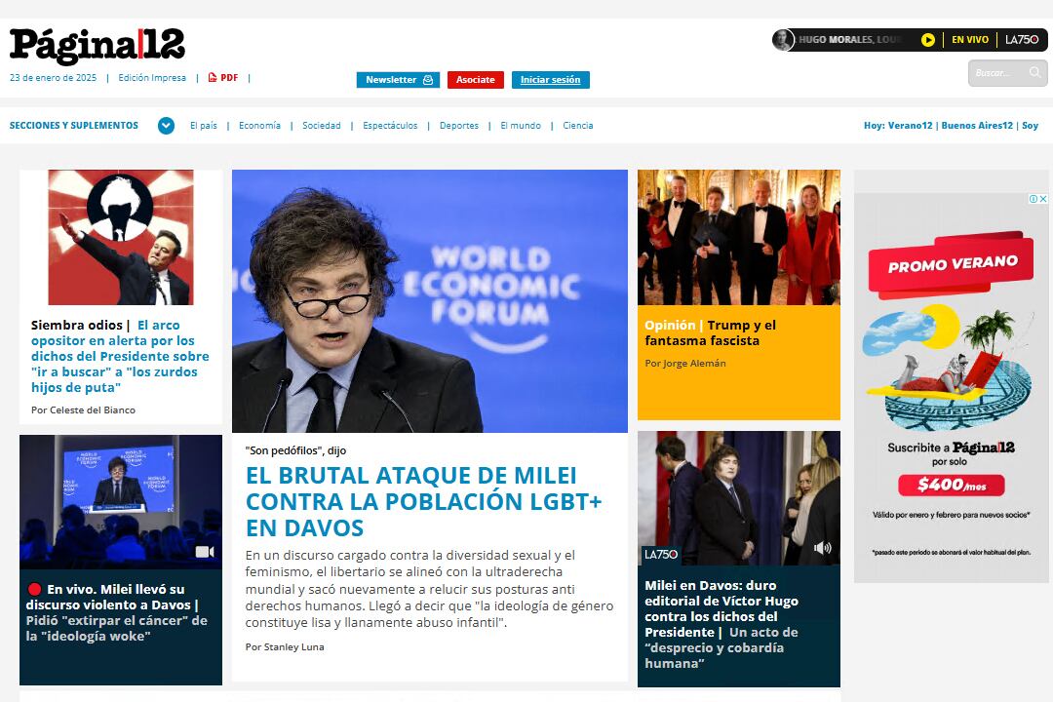
Task: Expand the Secciones y Suplementos dropdown
Action: click(166, 126)
